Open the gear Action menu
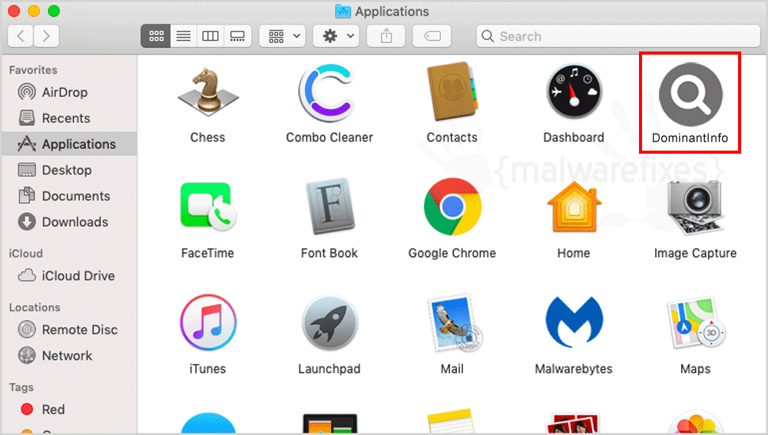The image size is (768, 435). click(x=336, y=36)
